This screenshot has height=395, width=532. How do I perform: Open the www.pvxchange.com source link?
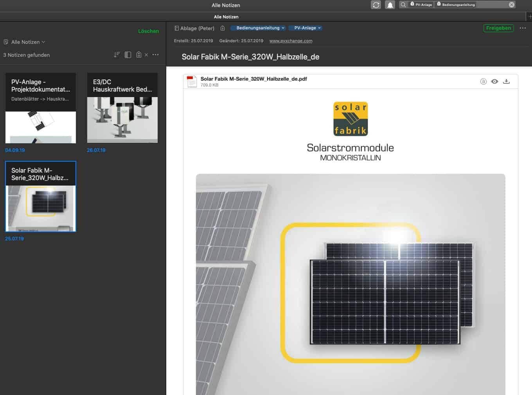pos(291,41)
